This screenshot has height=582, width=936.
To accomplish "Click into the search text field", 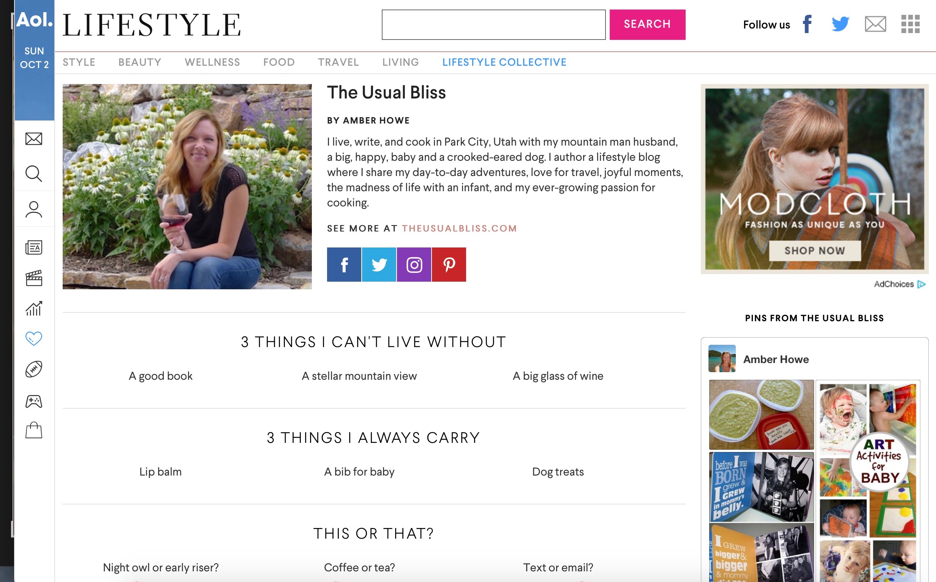I will coord(493,25).
